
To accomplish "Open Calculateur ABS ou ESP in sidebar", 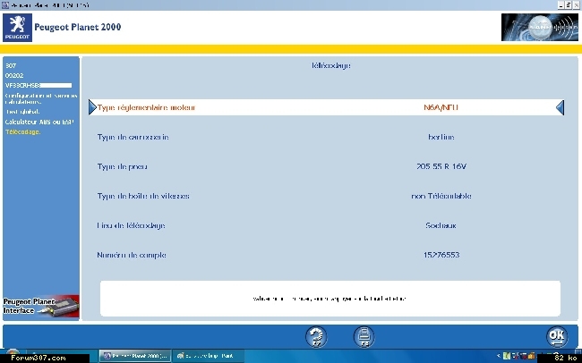I will [x=39, y=122].
